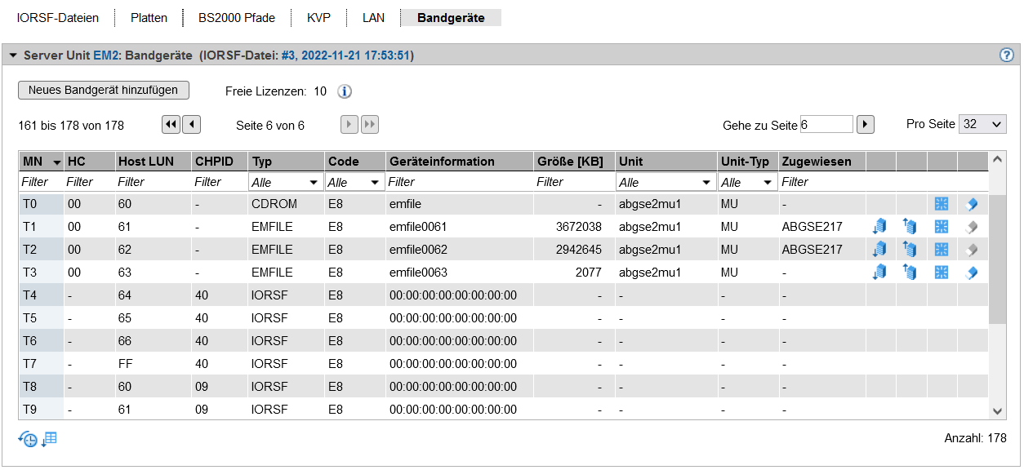Click the clock refresh icon at bottom left
This screenshot has height=470, width=1024.
pos(28,439)
